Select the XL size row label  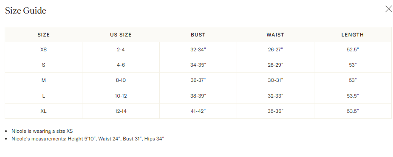(x=44, y=111)
